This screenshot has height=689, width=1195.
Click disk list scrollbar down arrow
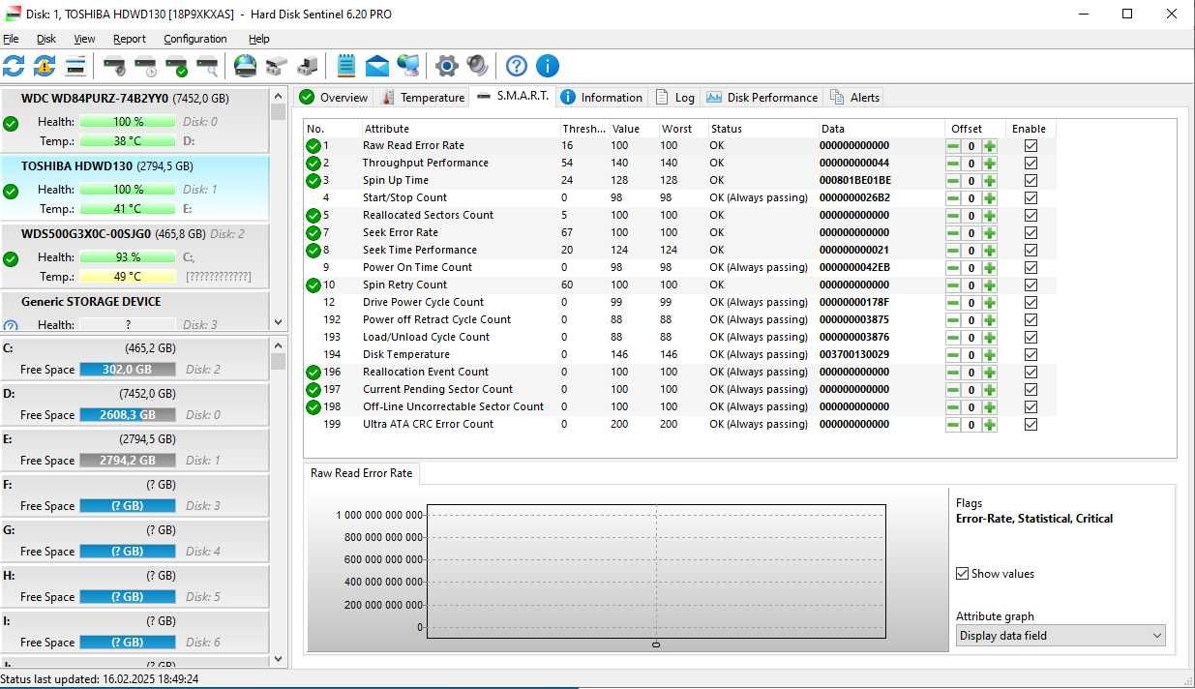point(279,323)
